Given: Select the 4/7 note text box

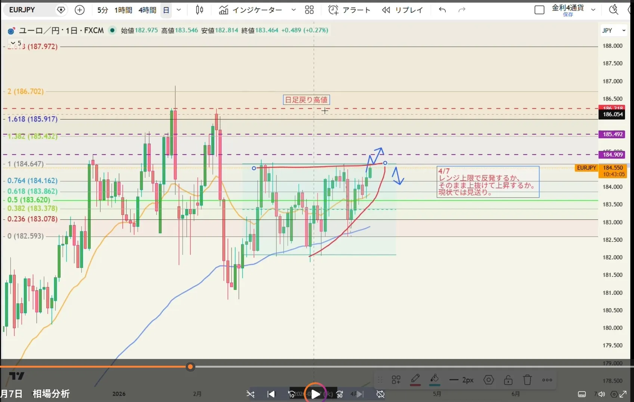Looking at the screenshot, I should [x=488, y=182].
